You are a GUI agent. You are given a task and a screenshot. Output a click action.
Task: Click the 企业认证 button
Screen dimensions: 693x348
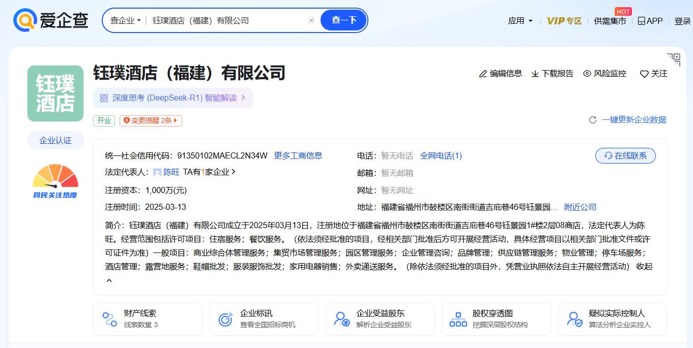pyautogui.click(x=55, y=141)
